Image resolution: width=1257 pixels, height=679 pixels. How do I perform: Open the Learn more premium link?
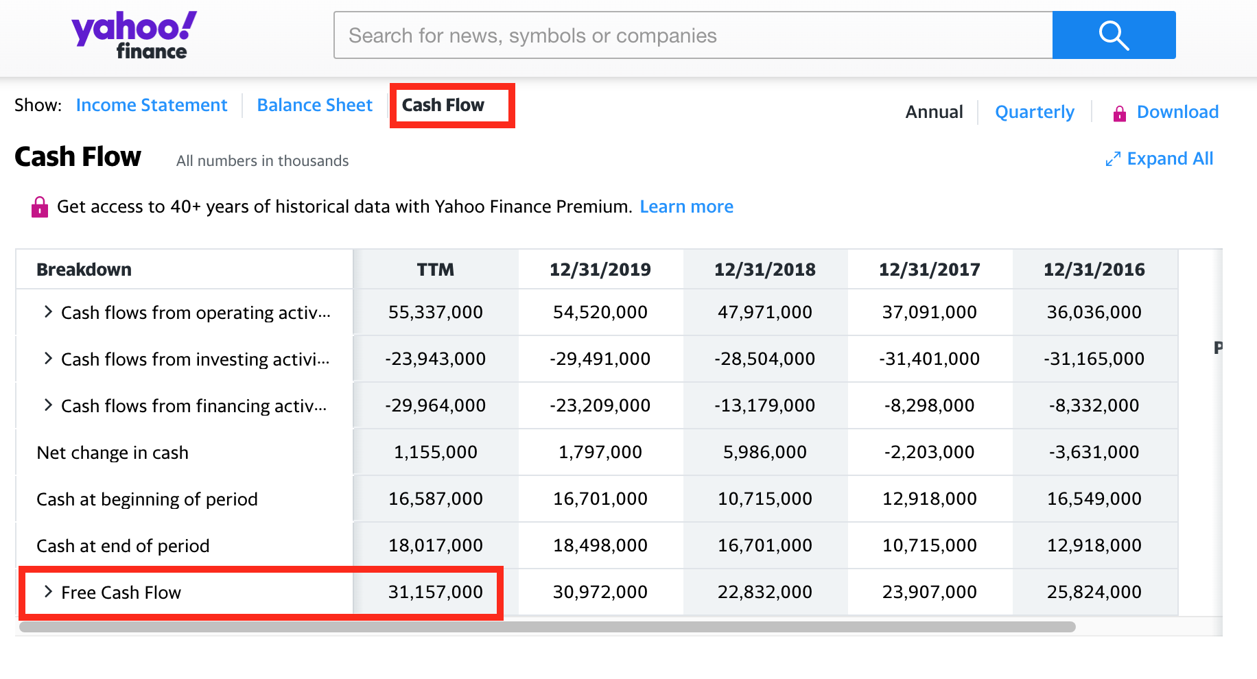click(x=686, y=206)
